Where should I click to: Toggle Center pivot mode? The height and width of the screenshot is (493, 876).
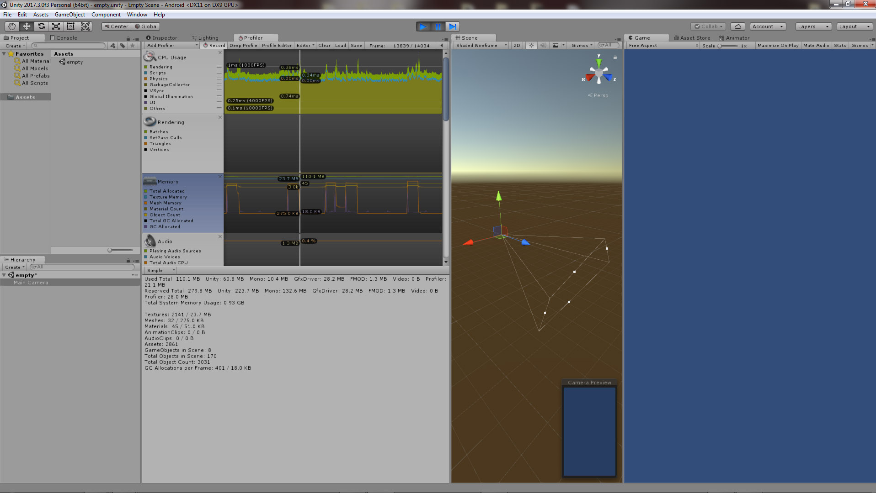point(116,26)
